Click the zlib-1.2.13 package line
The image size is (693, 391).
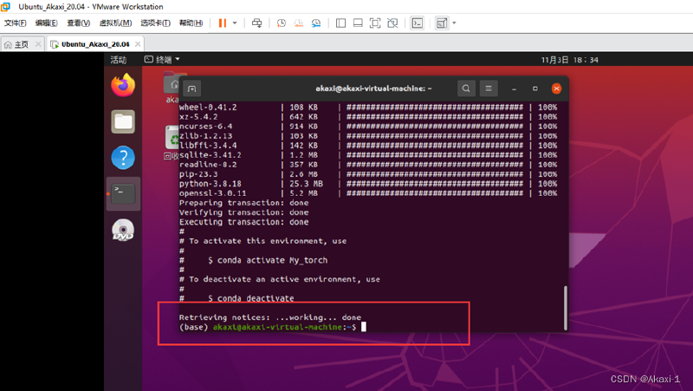pyautogui.click(x=367, y=136)
